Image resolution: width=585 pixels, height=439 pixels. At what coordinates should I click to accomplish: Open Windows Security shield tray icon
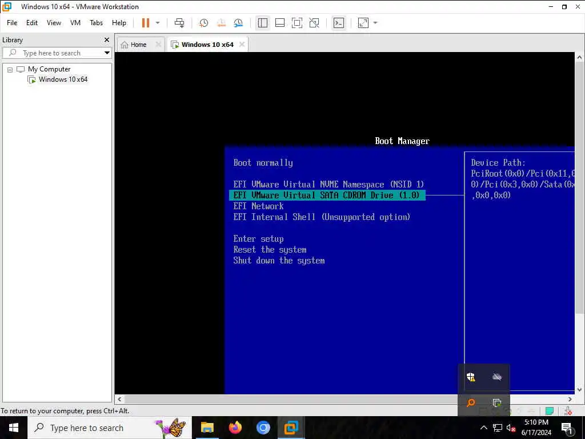(x=471, y=376)
